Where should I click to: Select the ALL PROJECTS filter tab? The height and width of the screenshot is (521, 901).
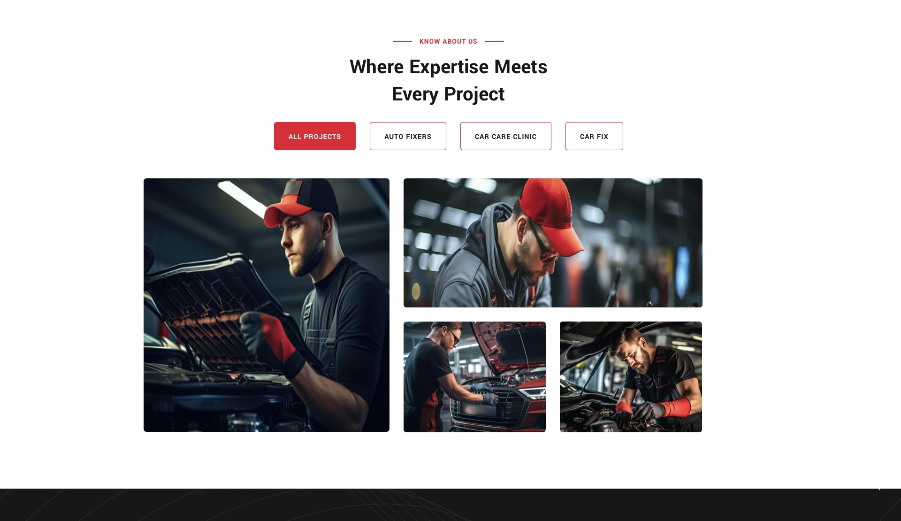pyautogui.click(x=314, y=136)
